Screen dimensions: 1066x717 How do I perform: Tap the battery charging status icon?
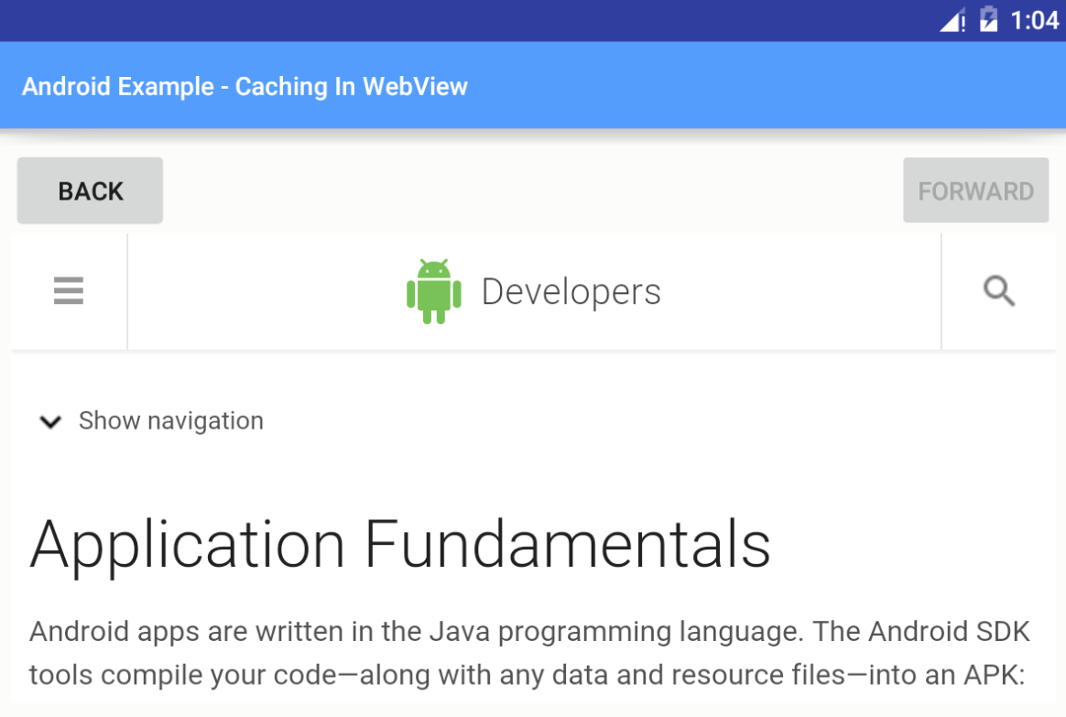click(x=988, y=19)
